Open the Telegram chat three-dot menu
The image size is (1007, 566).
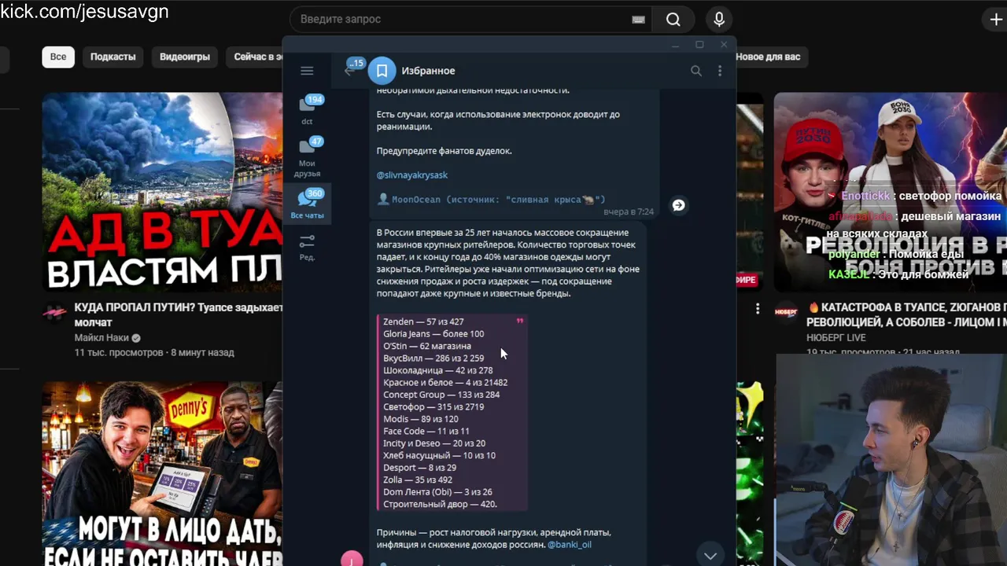pyautogui.click(x=719, y=71)
